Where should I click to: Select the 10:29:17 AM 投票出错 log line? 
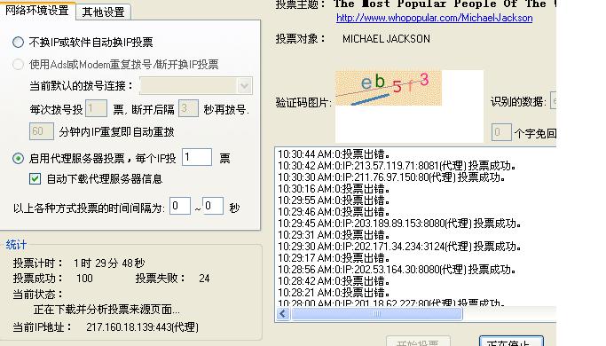pyautogui.click(x=334, y=258)
